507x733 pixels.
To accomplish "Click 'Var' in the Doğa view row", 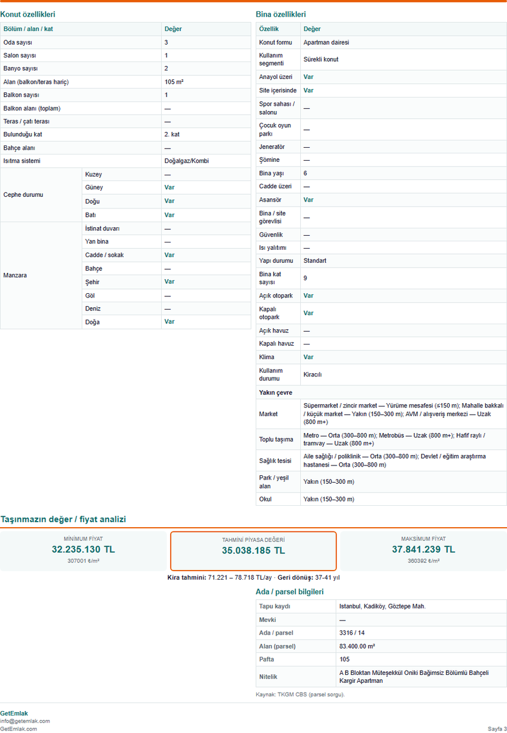I will click(x=169, y=322).
